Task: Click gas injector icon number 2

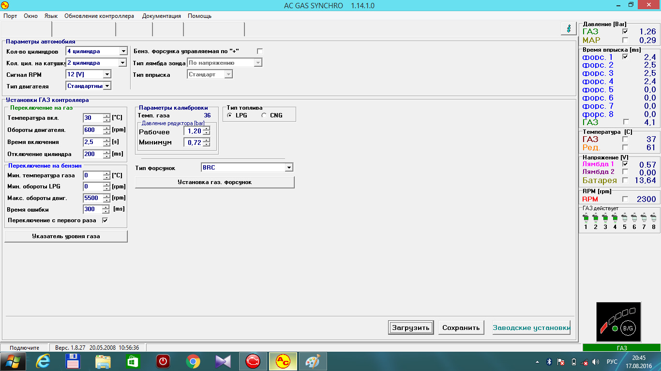Action: 596,217
